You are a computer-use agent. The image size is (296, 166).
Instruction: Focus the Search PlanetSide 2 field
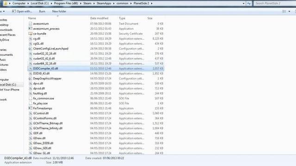point(275,3)
